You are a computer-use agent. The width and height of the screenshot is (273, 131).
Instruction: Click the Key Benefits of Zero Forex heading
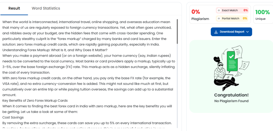35,100
